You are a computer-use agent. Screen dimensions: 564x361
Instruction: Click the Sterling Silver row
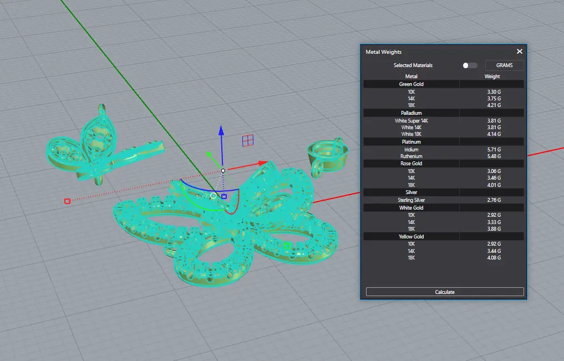click(444, 200)
